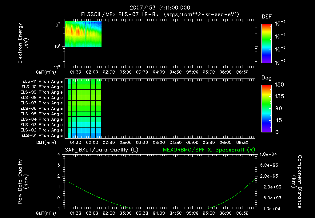Select the ELS-02 Pitch Angle row label
The height and width of the screenshot is (218, 315).
tap(42, 130)
